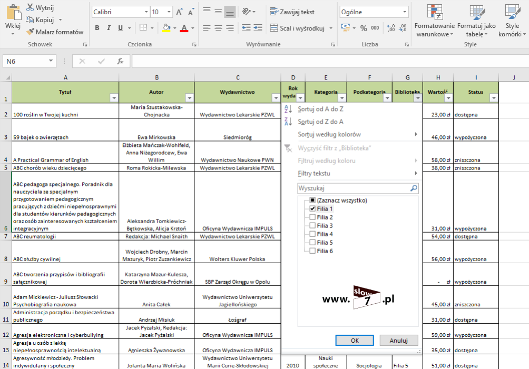
Task: Confirm filter with OK button
Action: coord(355,341)
